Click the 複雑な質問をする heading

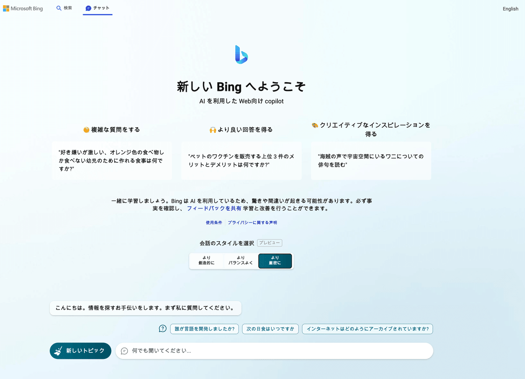[x=112, y=129]
